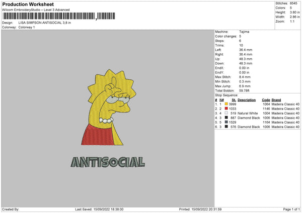Click the gray-blue swatch for stop 5
The image size is (302, 213).
coord(226,122)
